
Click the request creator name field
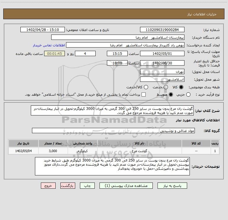tap(125, 45)
